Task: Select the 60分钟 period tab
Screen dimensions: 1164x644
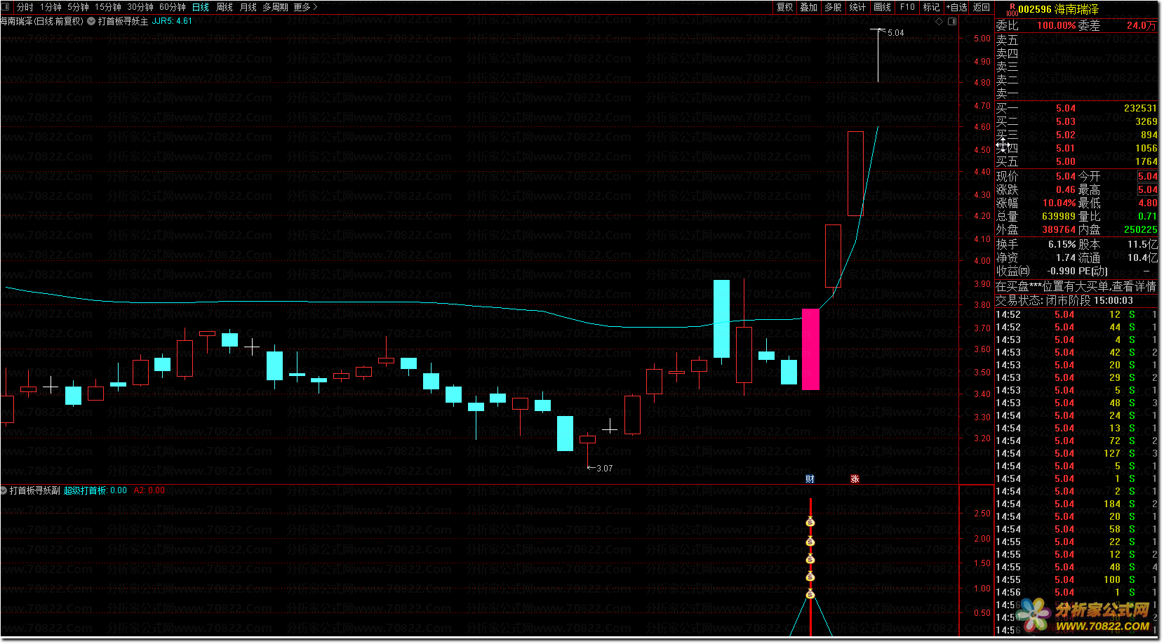Action: [173, 7]
